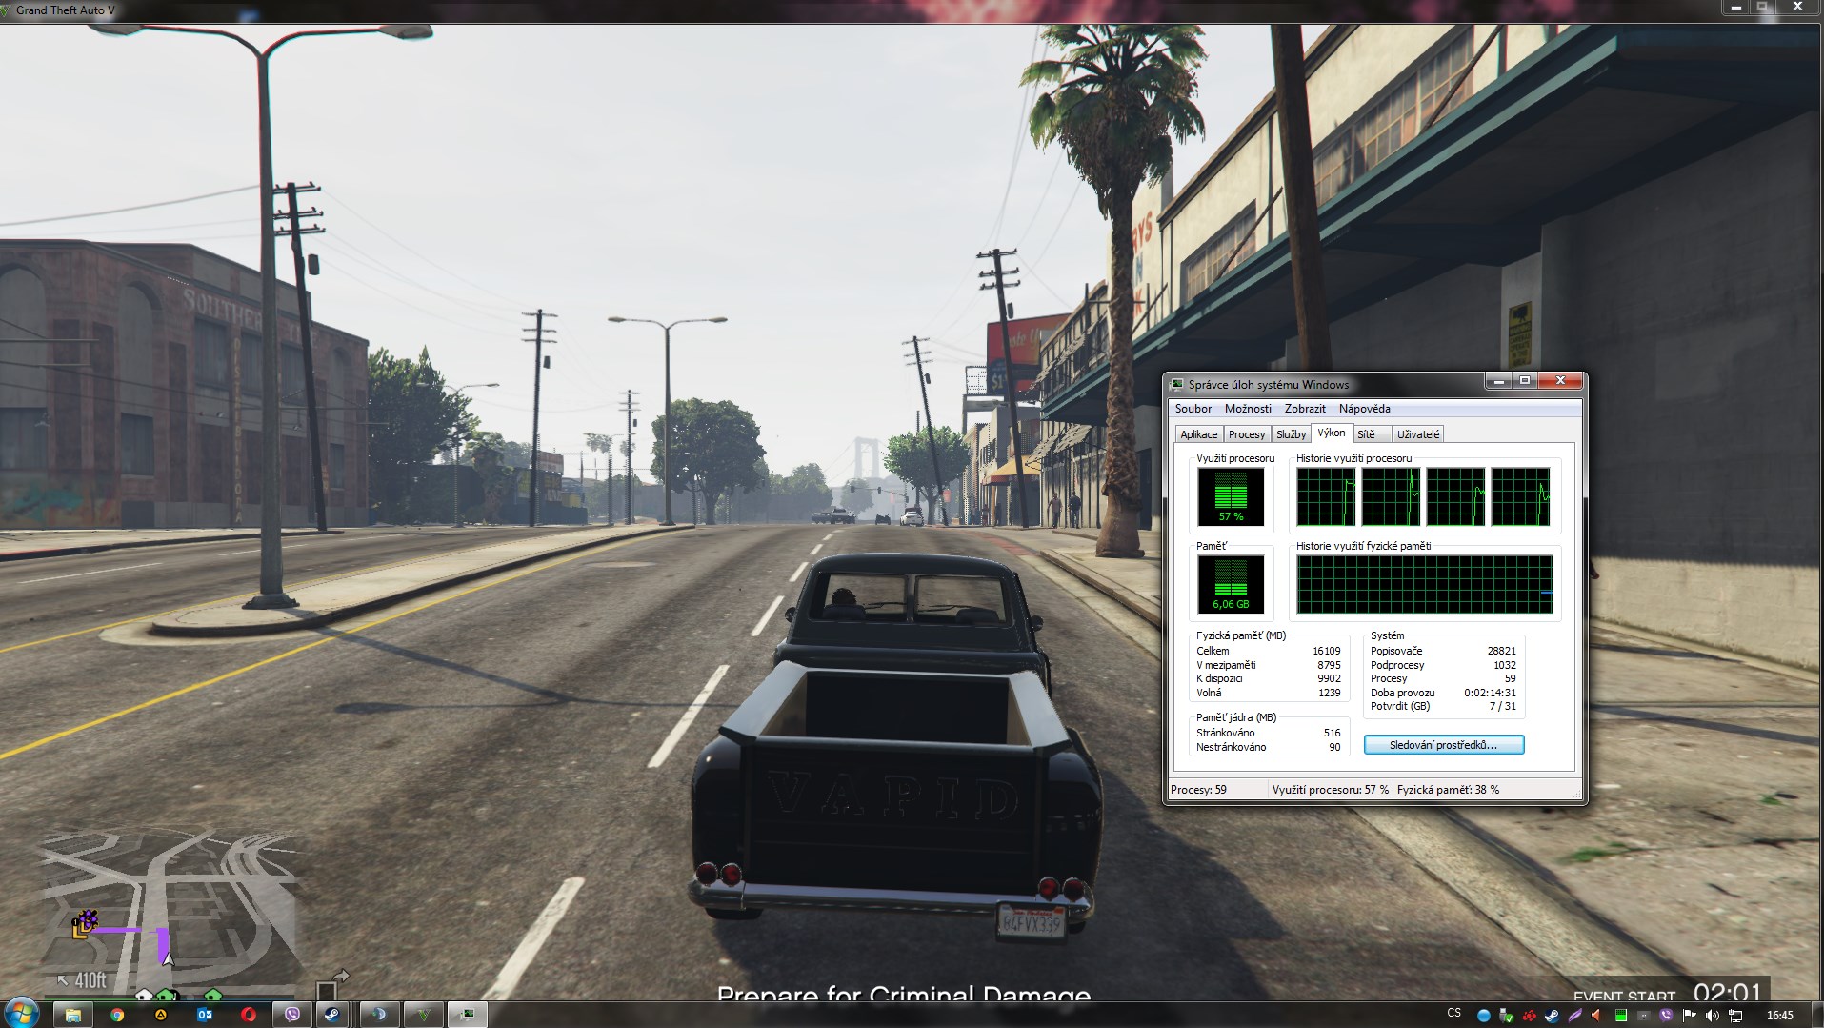Open the Možnosti menu
This screenshot has width=1824, height=1028.
coord(1248,409)
